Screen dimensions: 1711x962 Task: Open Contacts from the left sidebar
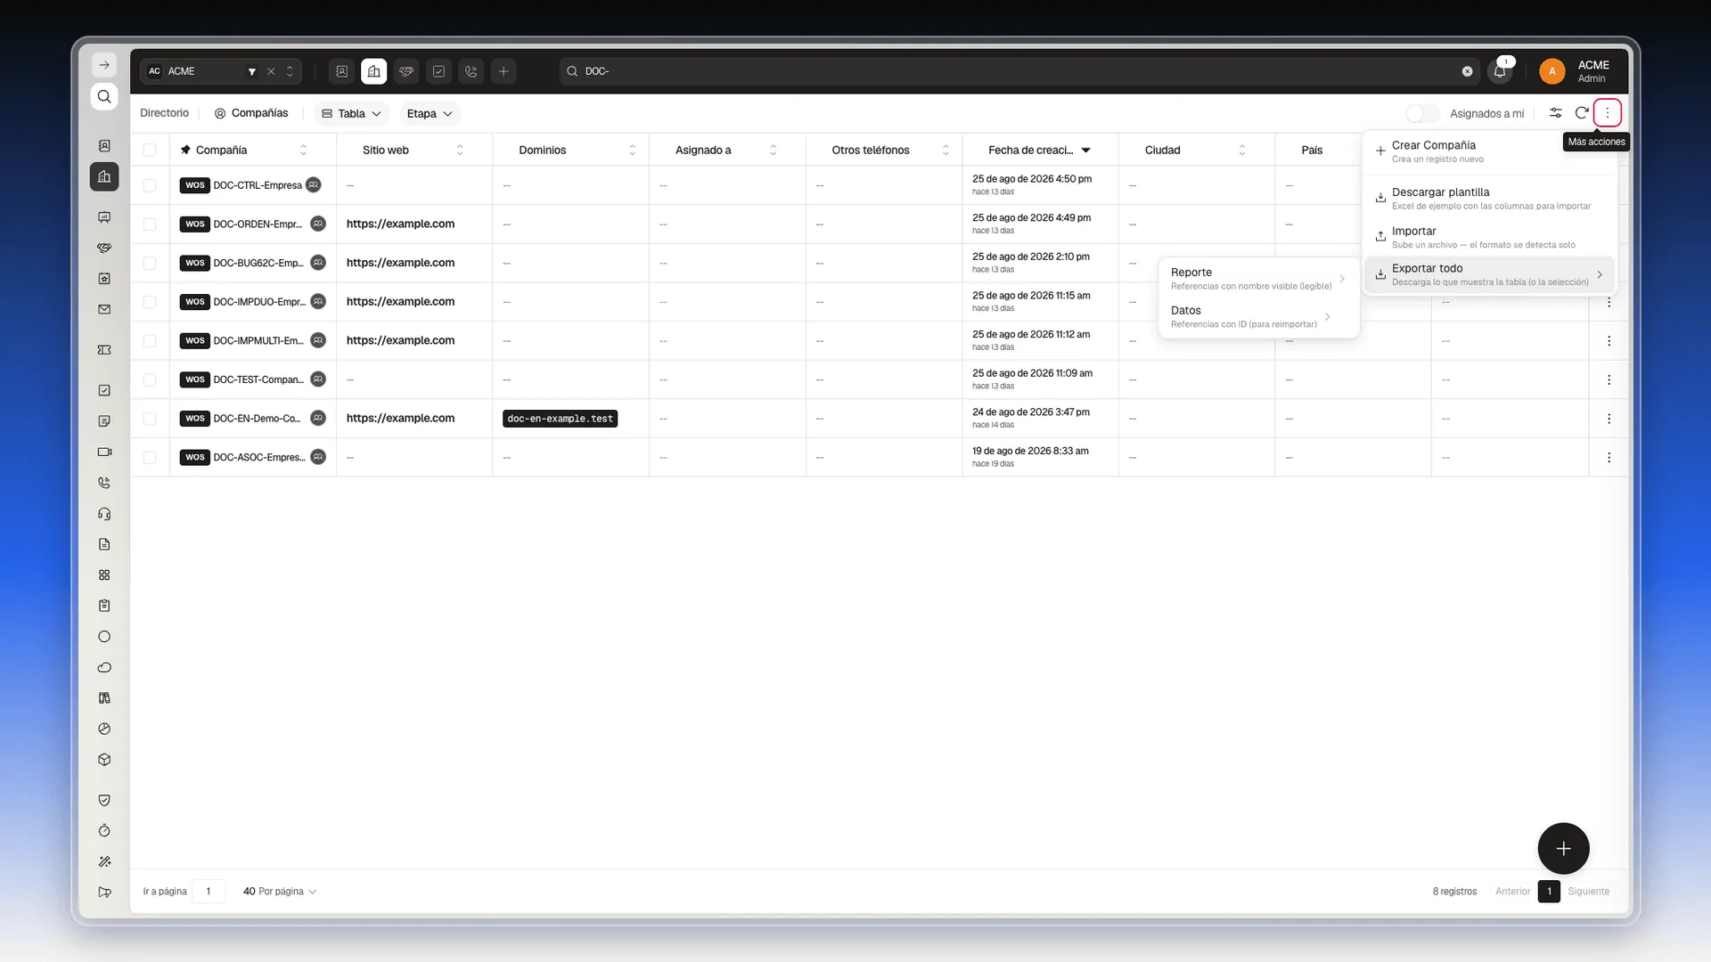pos(104,145)
